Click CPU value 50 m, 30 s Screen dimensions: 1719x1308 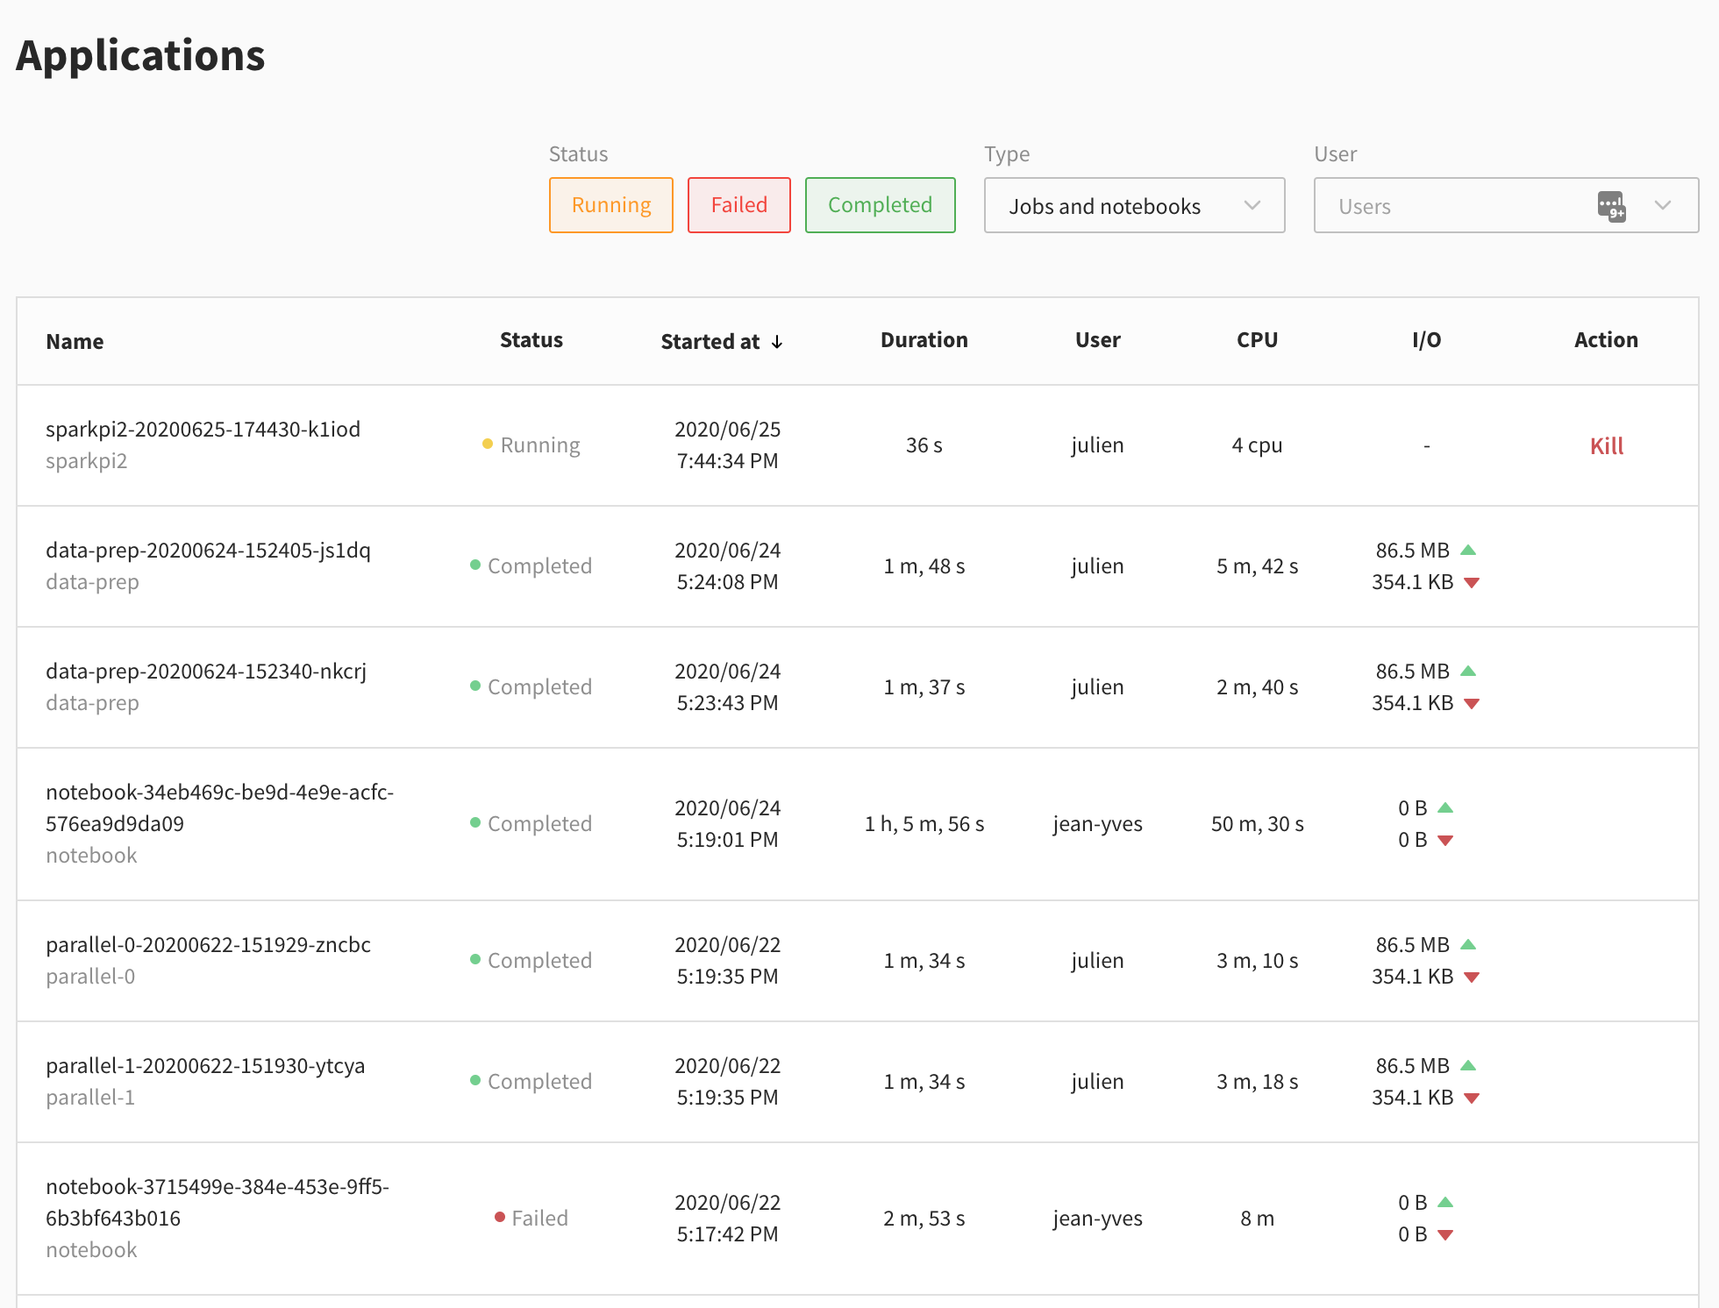1257,823
